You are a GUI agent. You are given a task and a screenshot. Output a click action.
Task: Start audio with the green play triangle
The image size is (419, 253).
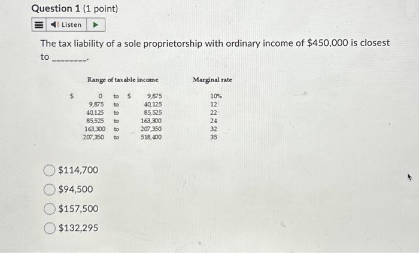(96, 25)
